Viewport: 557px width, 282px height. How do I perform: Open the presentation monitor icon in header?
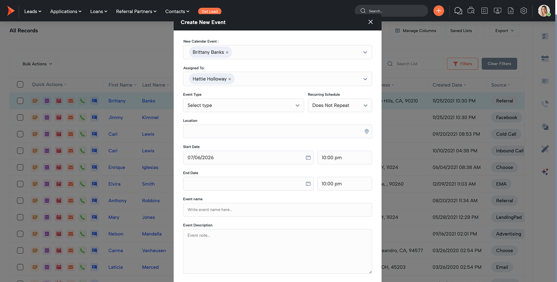point(497,11)
